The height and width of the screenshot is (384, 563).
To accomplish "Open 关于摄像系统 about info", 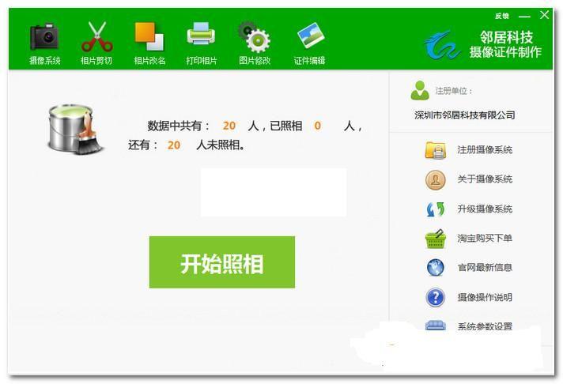I will tap(436, 179).
